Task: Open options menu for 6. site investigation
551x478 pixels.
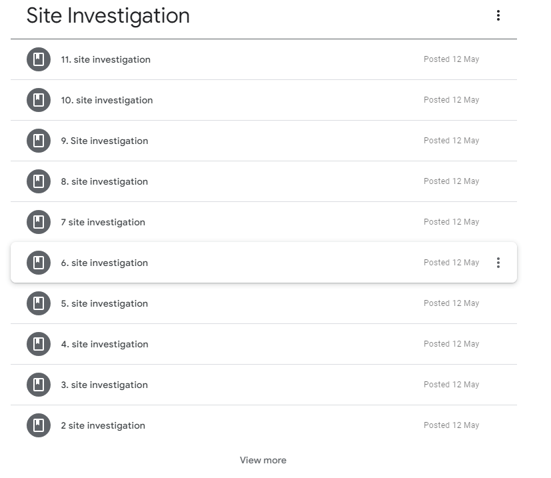Action: [x=498, y=263]
